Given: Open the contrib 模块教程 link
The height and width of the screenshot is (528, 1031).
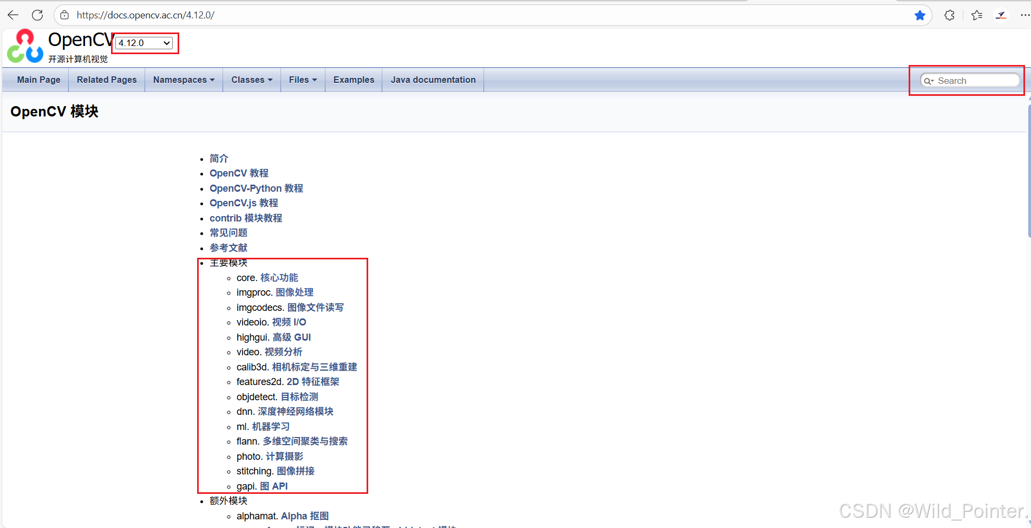Looking at the screenshot, I should coord(246,218).
